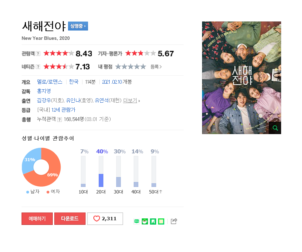302x252 pixels.
Task: Click 등록 to register my rating
Action: (x=156, y=67)
